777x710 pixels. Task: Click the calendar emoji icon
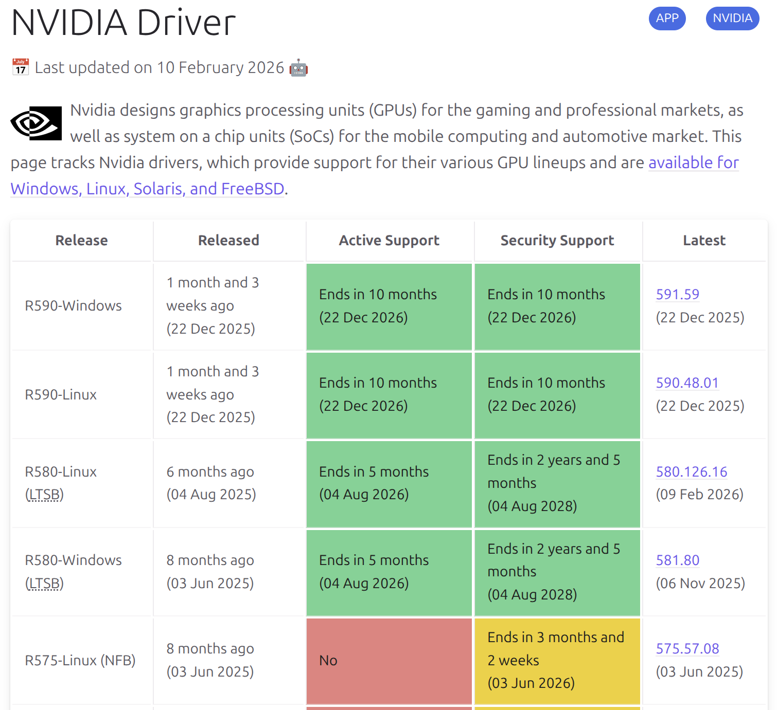click(x=21, y=67)
